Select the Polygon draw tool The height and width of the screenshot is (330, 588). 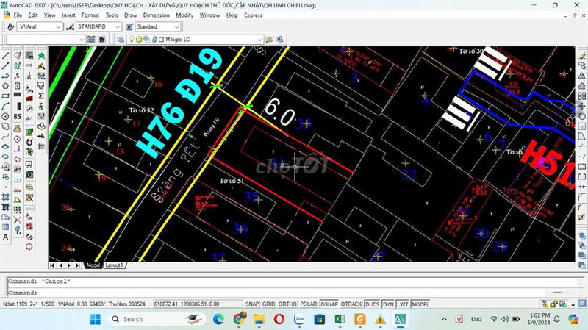point(5,85)
